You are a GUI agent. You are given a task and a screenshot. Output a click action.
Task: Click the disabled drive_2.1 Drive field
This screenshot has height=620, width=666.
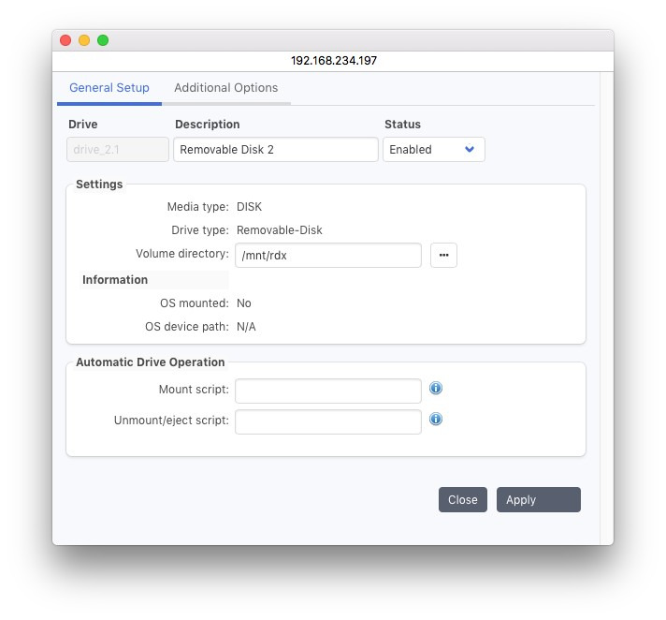click(x=118, y=150)
